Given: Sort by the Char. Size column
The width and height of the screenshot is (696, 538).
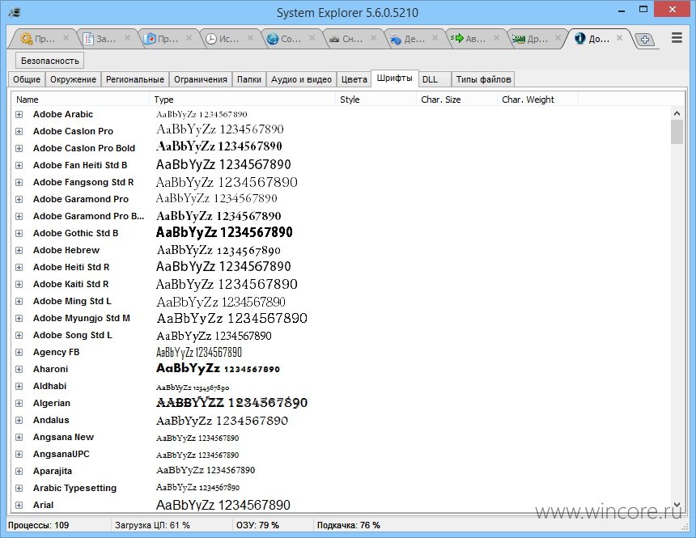Looking at the screenshot, I should point(456,100).
